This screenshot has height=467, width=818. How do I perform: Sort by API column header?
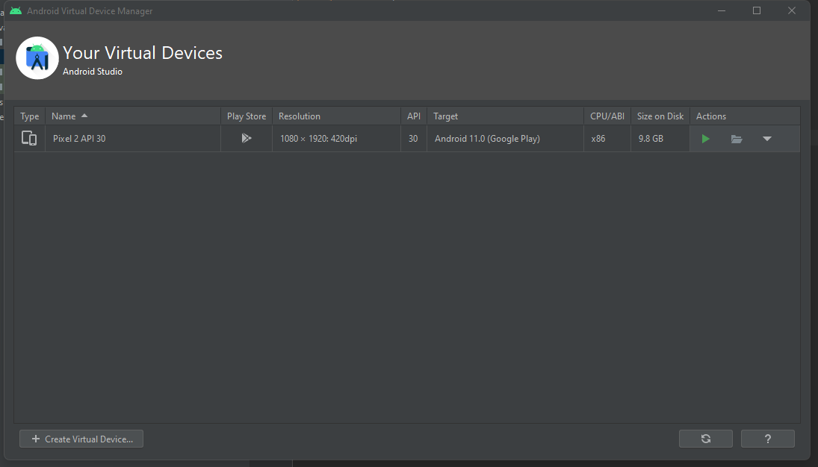coord(414,116)
